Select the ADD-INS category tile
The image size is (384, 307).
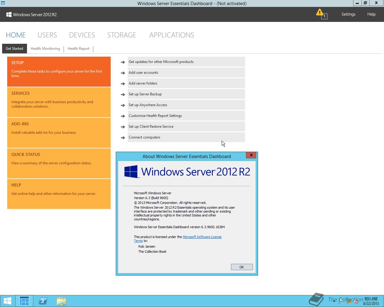click(59, 133)
